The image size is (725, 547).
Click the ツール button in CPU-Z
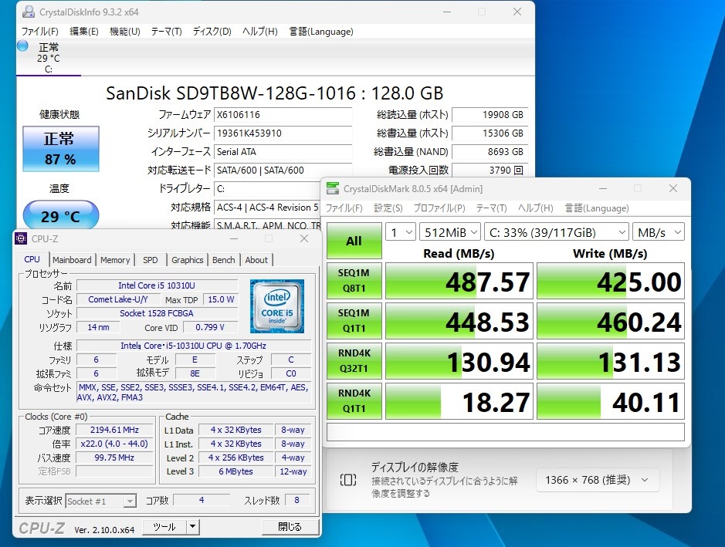164,526
